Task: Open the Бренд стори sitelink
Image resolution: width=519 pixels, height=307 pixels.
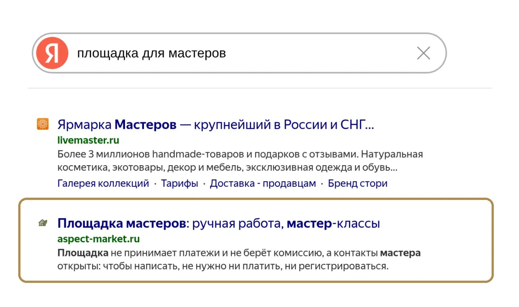Action: [x=358, y=183]
